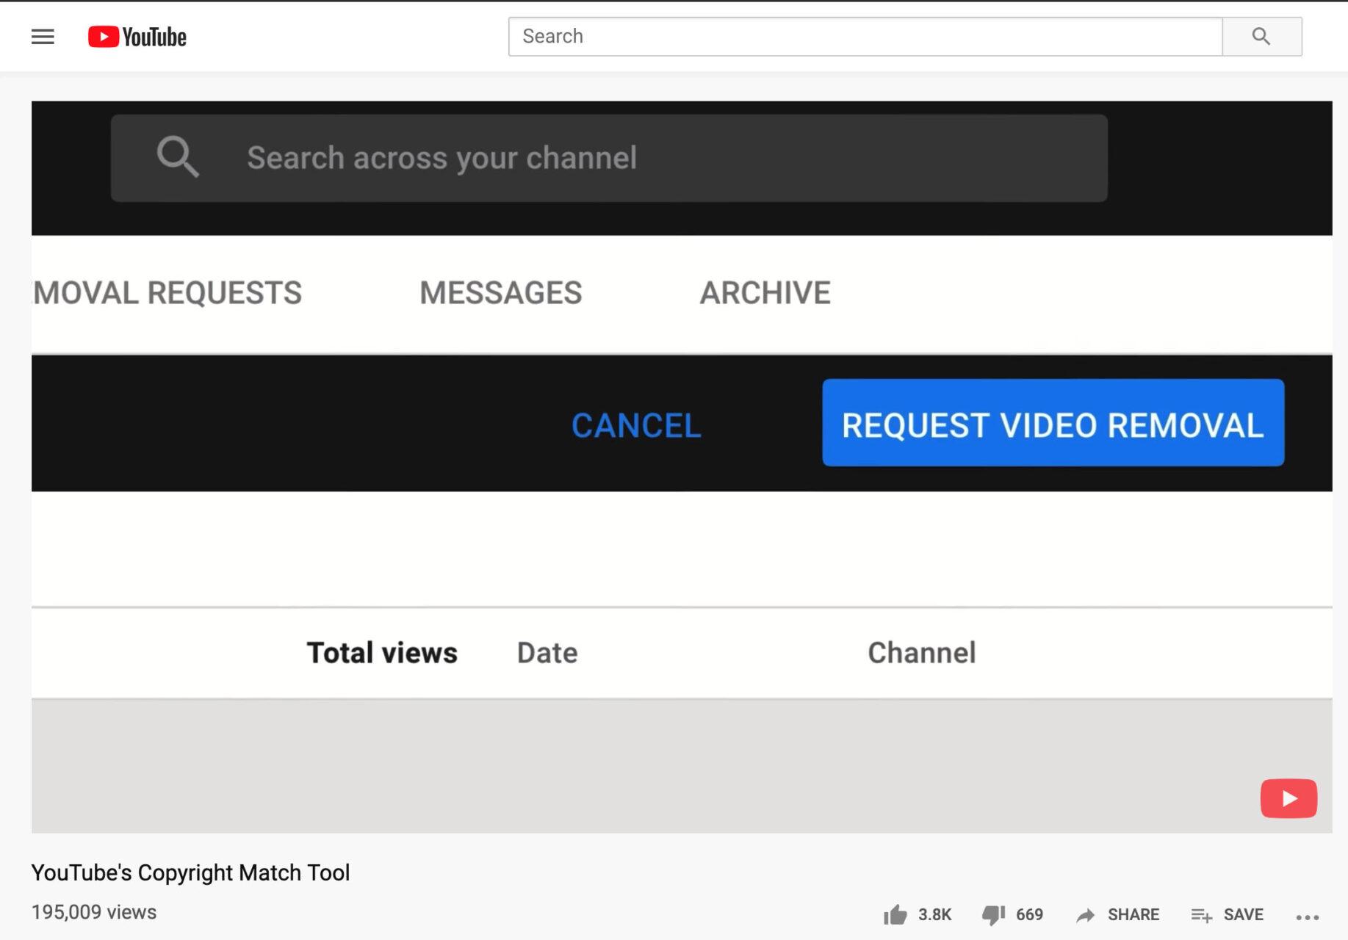This screenshot has width=1348, height=940.
Task: Click the red YouTube watermark on video
Action: [x=1288, y=798]
